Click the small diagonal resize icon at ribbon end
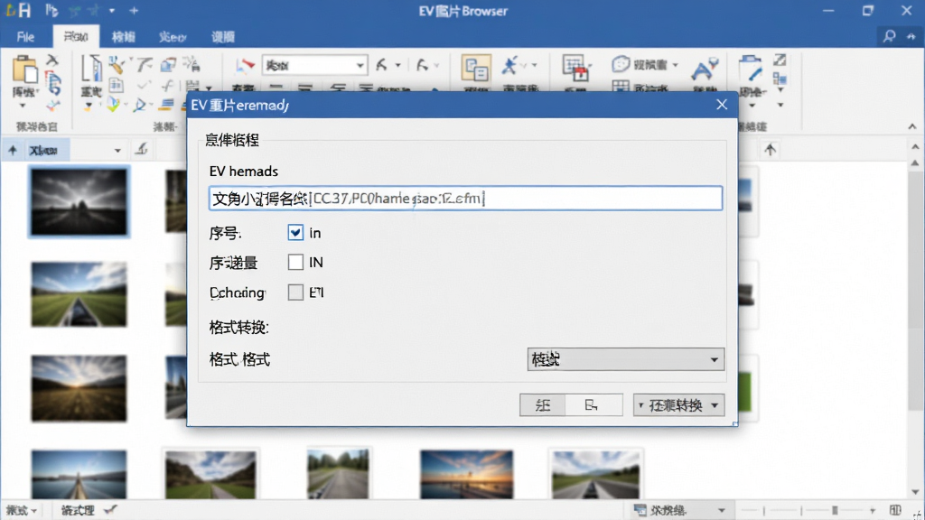The image size is (925, 520). pyautogui.click(x=780, y=60)
